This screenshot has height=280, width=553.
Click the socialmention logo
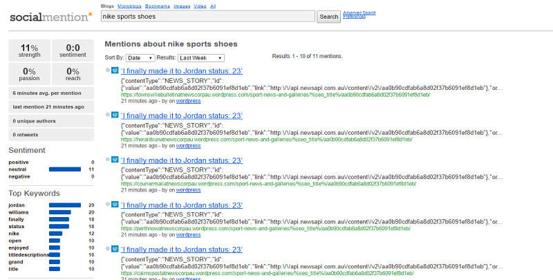[51, 17]
